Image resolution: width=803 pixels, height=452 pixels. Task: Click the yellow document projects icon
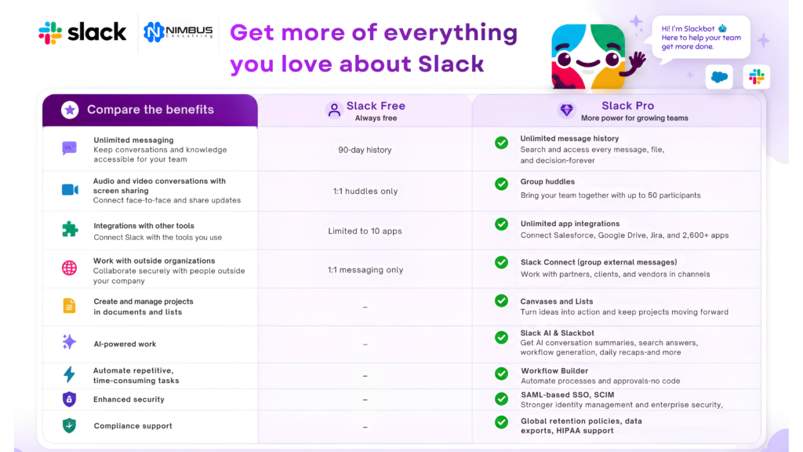point(69,306)
